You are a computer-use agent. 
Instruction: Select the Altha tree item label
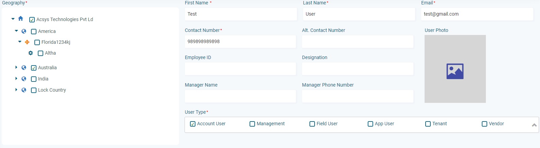(50, 53)
